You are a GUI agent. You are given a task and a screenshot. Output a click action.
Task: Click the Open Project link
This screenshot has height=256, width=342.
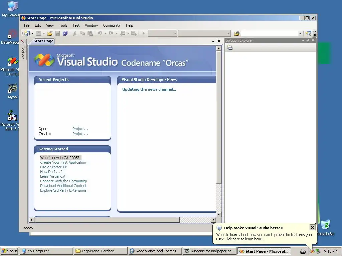tap(80, 129)
